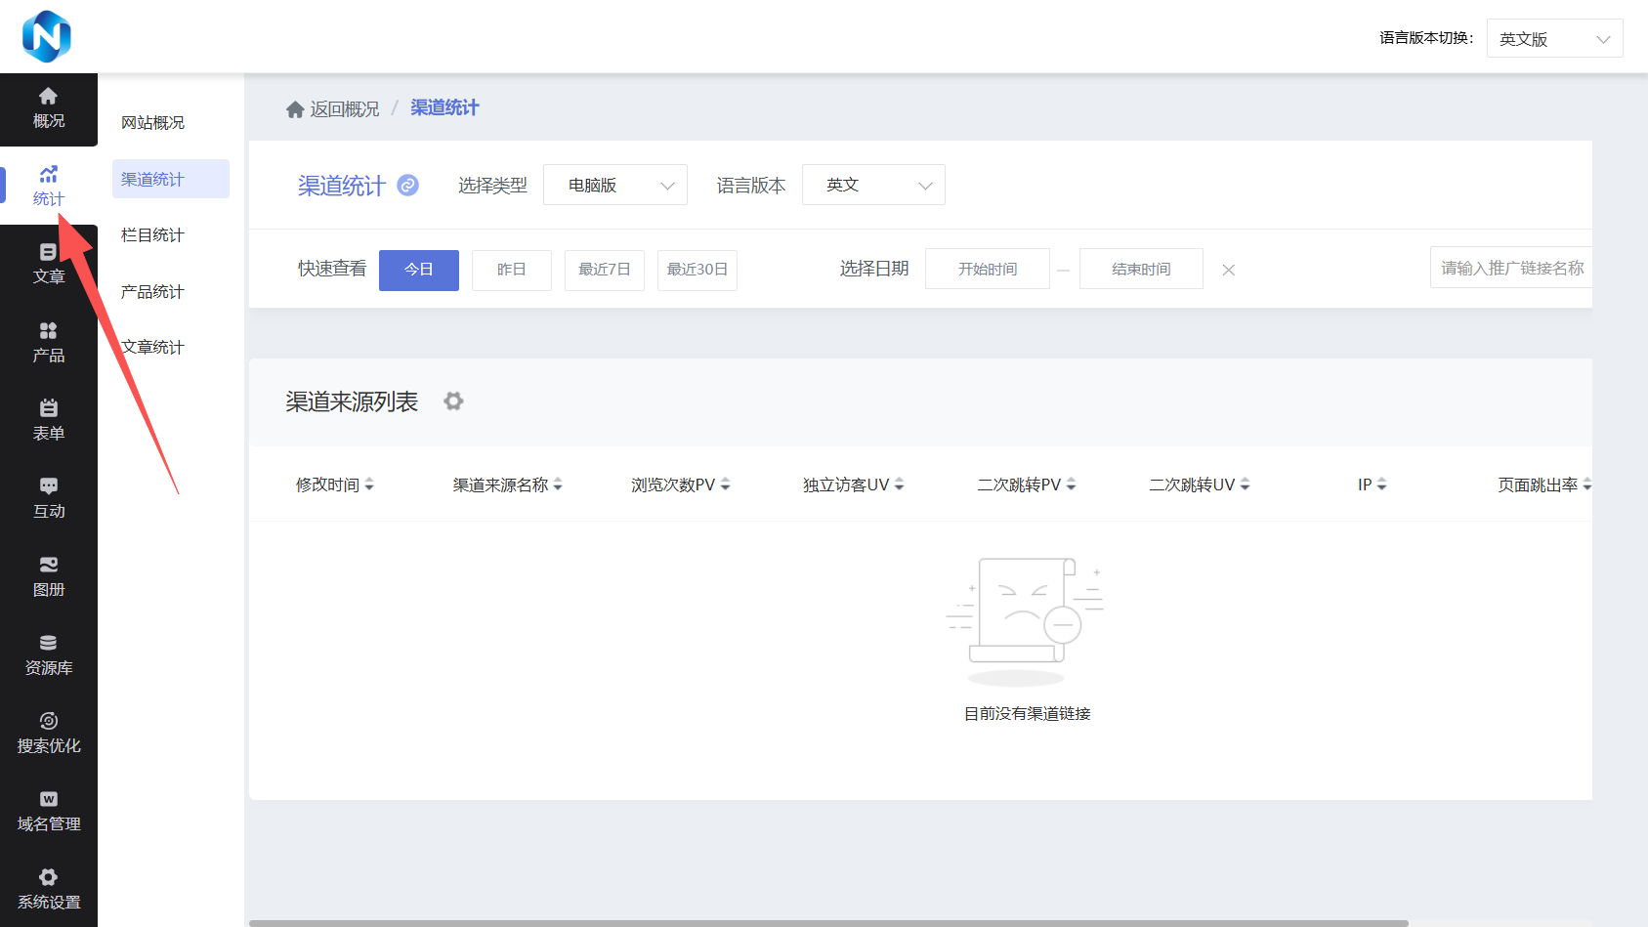Viewport: 1648px width, 927px height.
Task: Sort by 浏览次数PV column arrows
Action: pos(726,485)
